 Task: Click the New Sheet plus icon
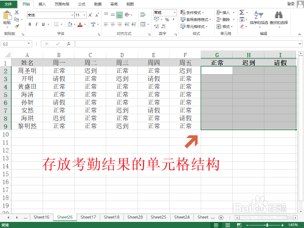point(221,218)
